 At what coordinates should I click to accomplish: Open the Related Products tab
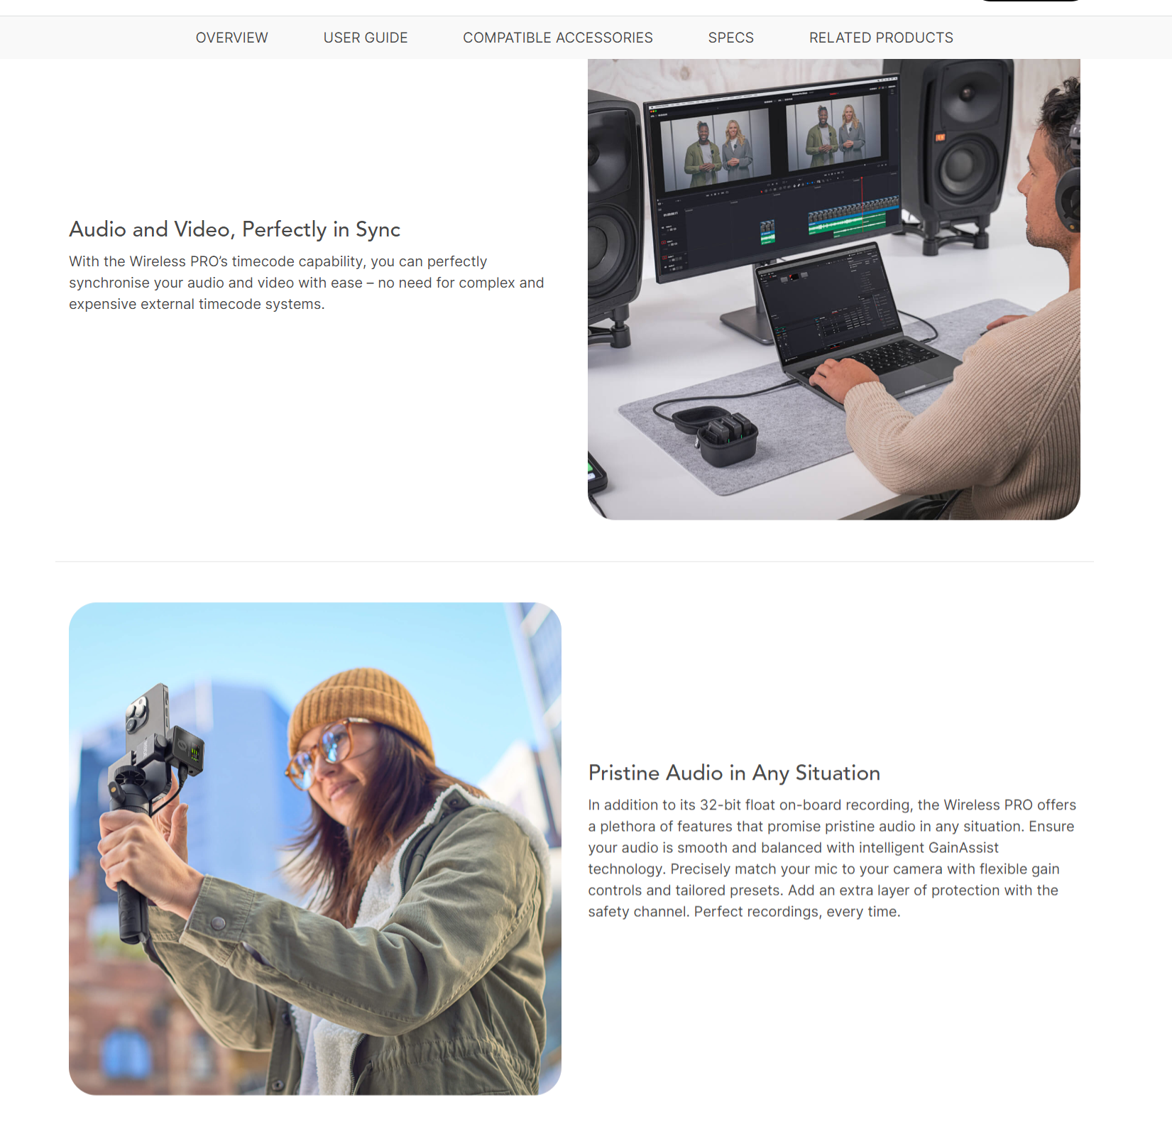(880, 38)
